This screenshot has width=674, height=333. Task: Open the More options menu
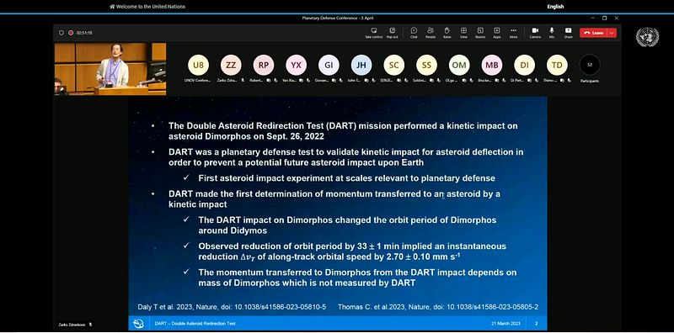513,33
